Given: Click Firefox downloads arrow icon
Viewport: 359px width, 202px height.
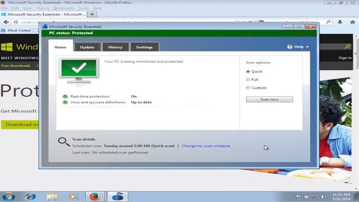Looking at the screenshot, I should tap(340, 22).
